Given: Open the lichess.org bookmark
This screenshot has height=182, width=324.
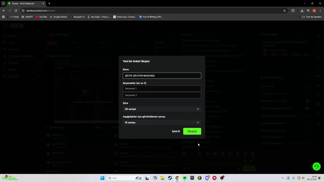Looking at the screenshot, I should click(x=125, y=17).
